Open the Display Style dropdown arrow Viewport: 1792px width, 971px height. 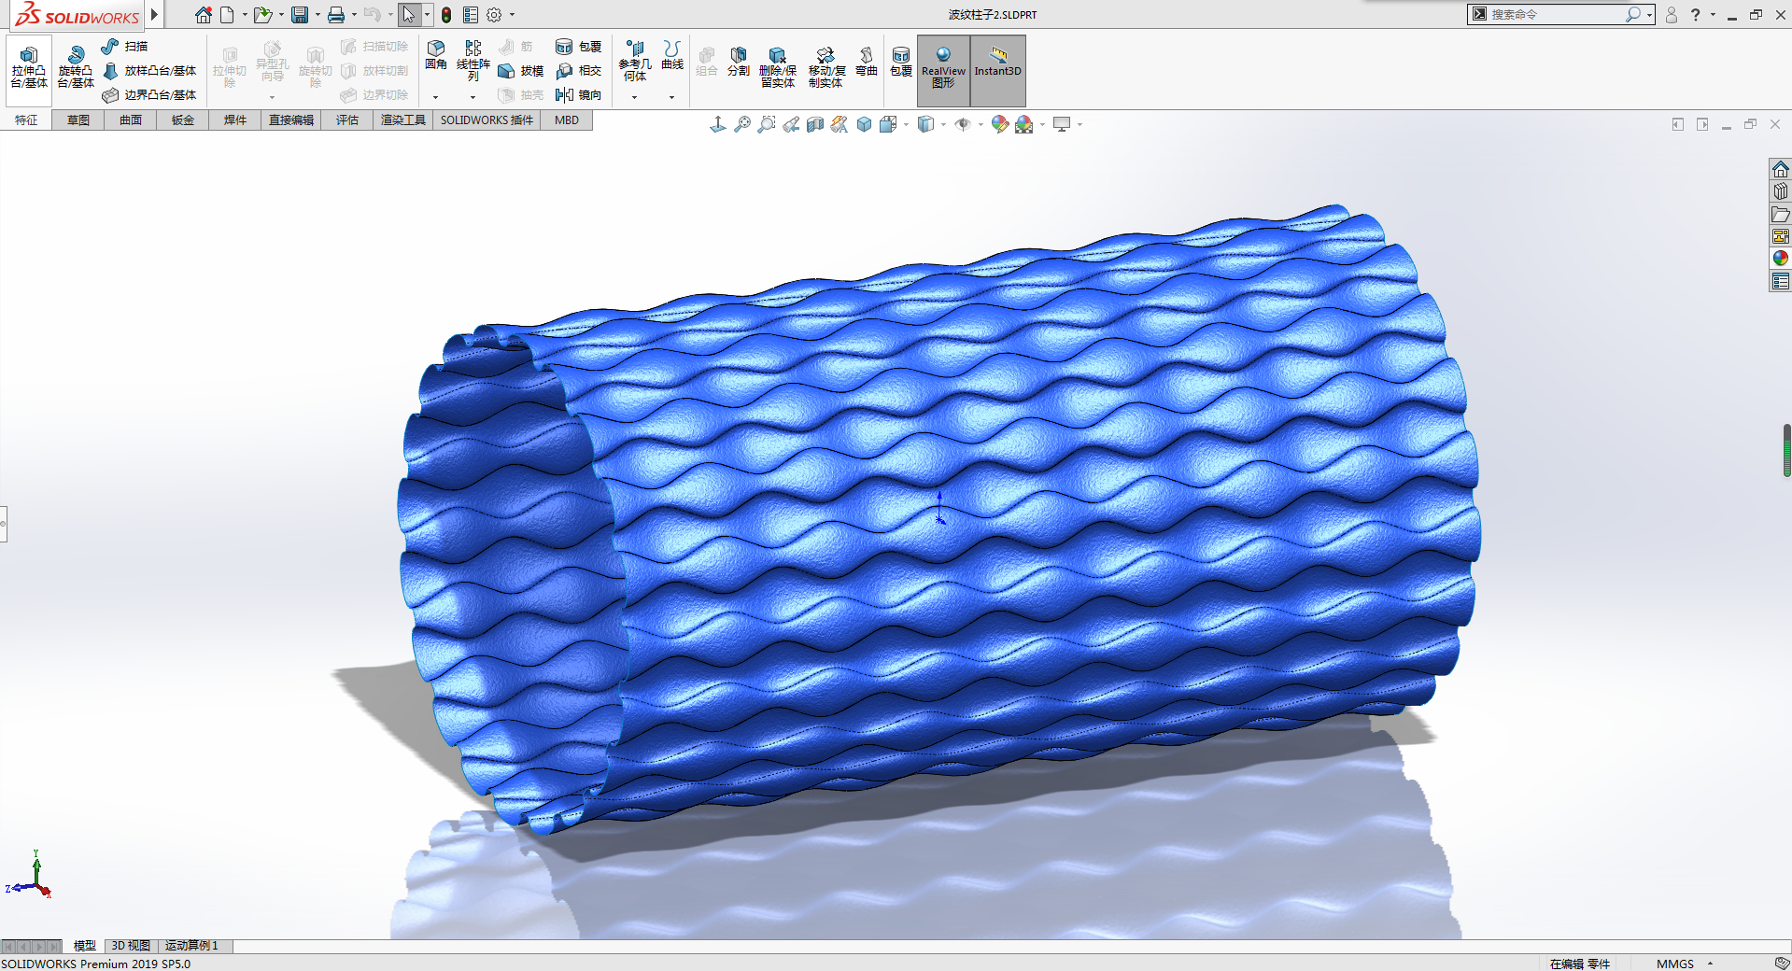pos(943,124)
